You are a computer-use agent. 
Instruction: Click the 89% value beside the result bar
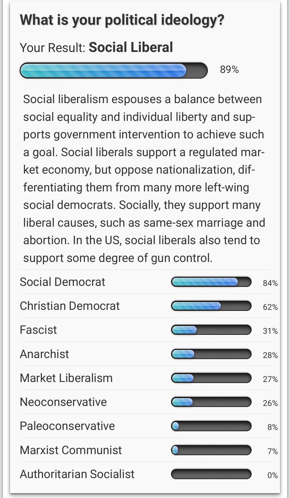229,70
